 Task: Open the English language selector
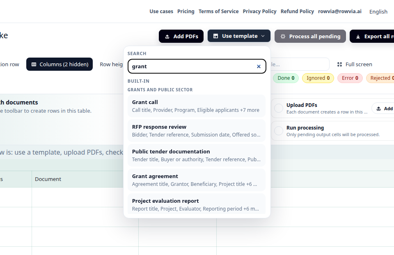click(378, 12)
